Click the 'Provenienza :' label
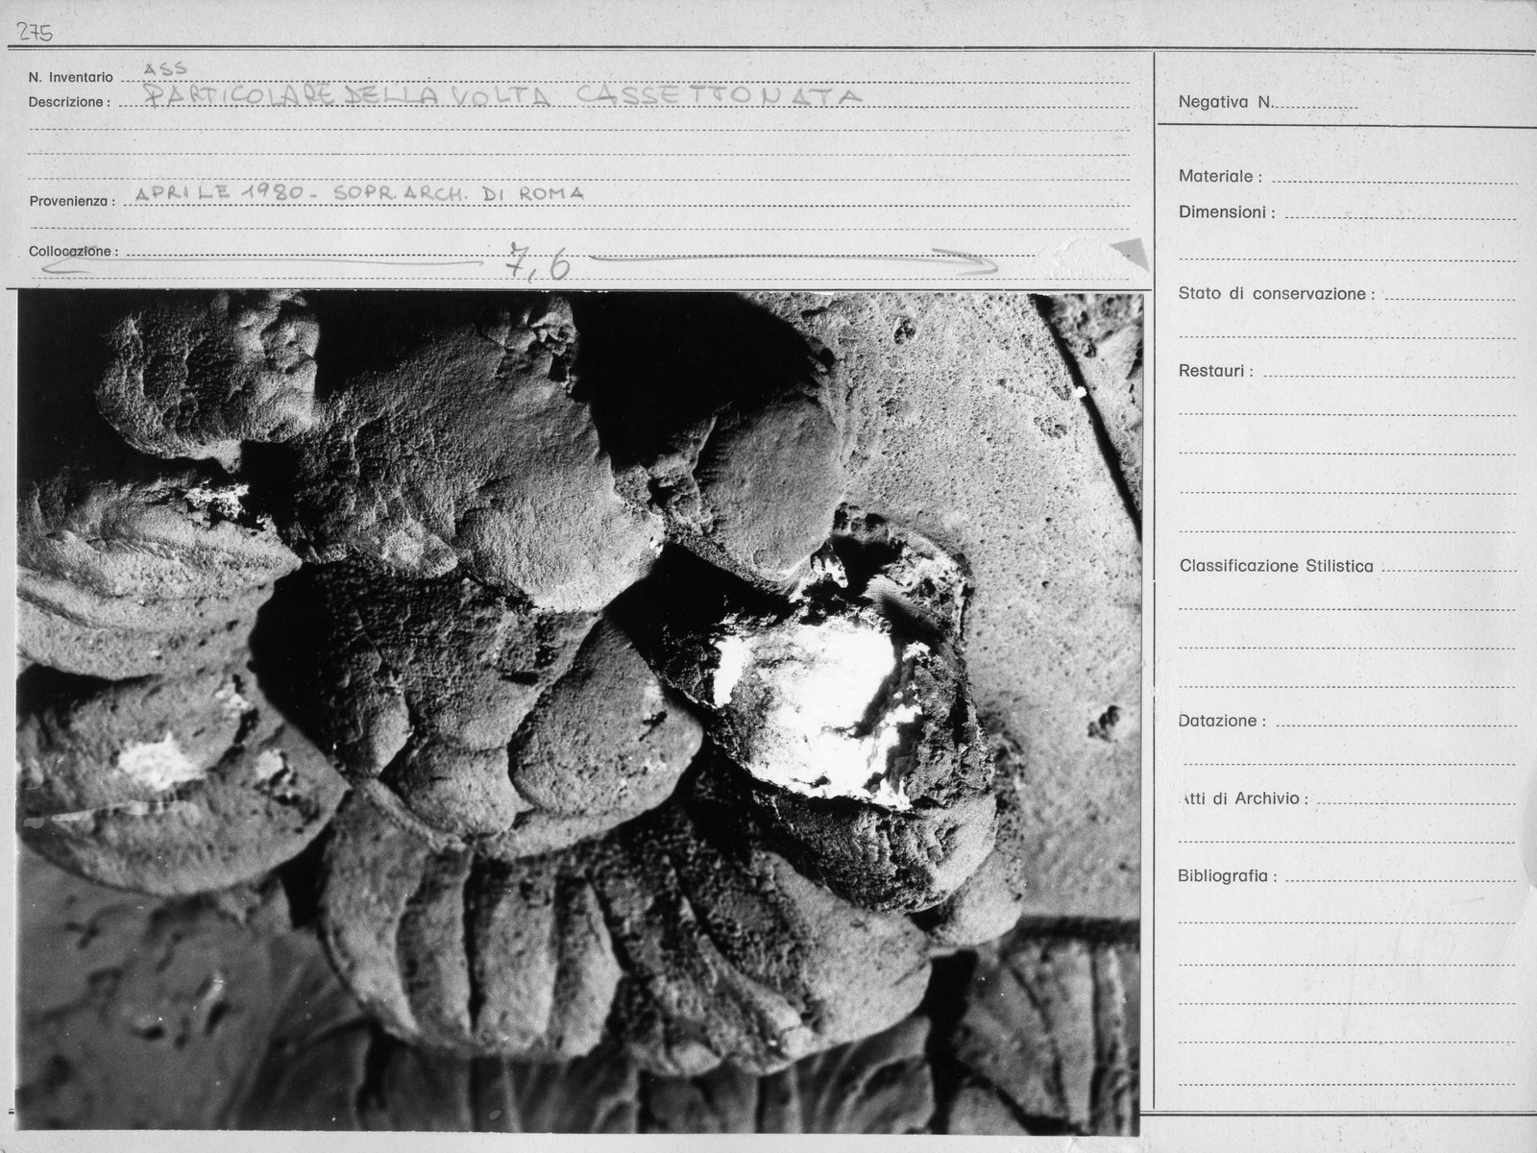 pyautogui.click(x=72, y=202)
